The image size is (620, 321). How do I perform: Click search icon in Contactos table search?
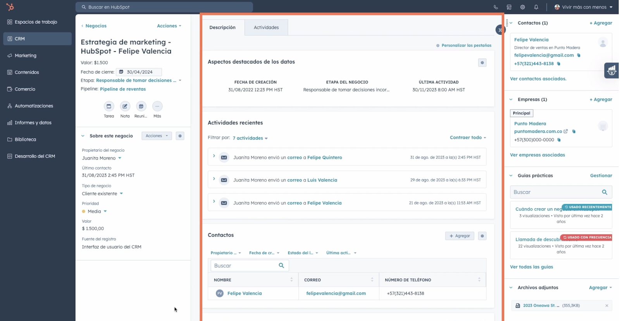[281, 266]
